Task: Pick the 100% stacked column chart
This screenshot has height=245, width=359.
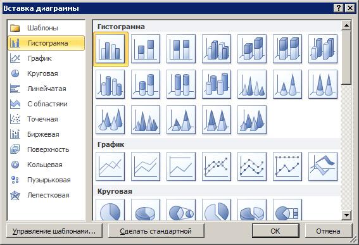Action: pos(181,49)
